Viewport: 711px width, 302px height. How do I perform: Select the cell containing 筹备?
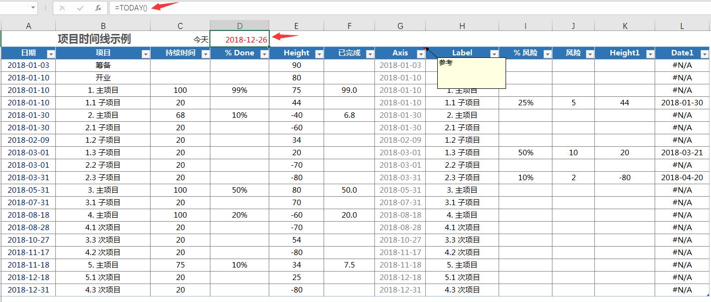tap(103, 65)
